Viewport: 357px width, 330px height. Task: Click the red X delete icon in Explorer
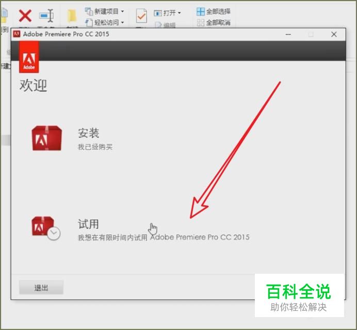[25, 15]
